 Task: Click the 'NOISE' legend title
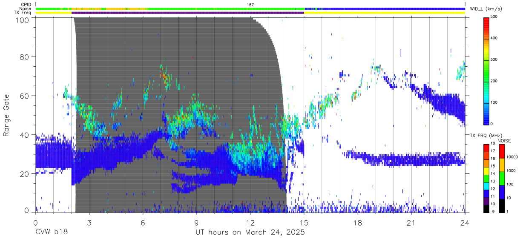coord(504,141)
